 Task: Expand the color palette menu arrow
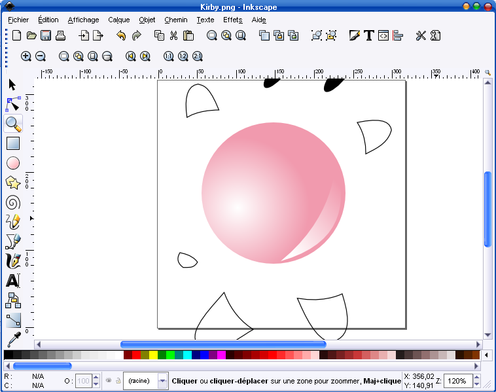click(486, 355)
